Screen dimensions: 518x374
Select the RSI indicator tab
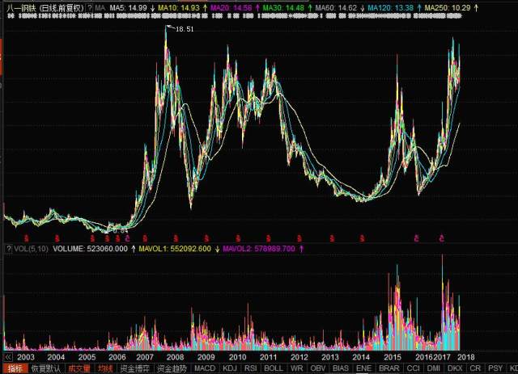[252, 368]
